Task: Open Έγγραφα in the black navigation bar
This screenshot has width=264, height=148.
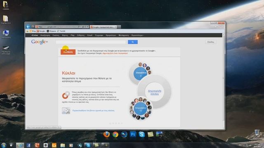Action: pos(99,35)
